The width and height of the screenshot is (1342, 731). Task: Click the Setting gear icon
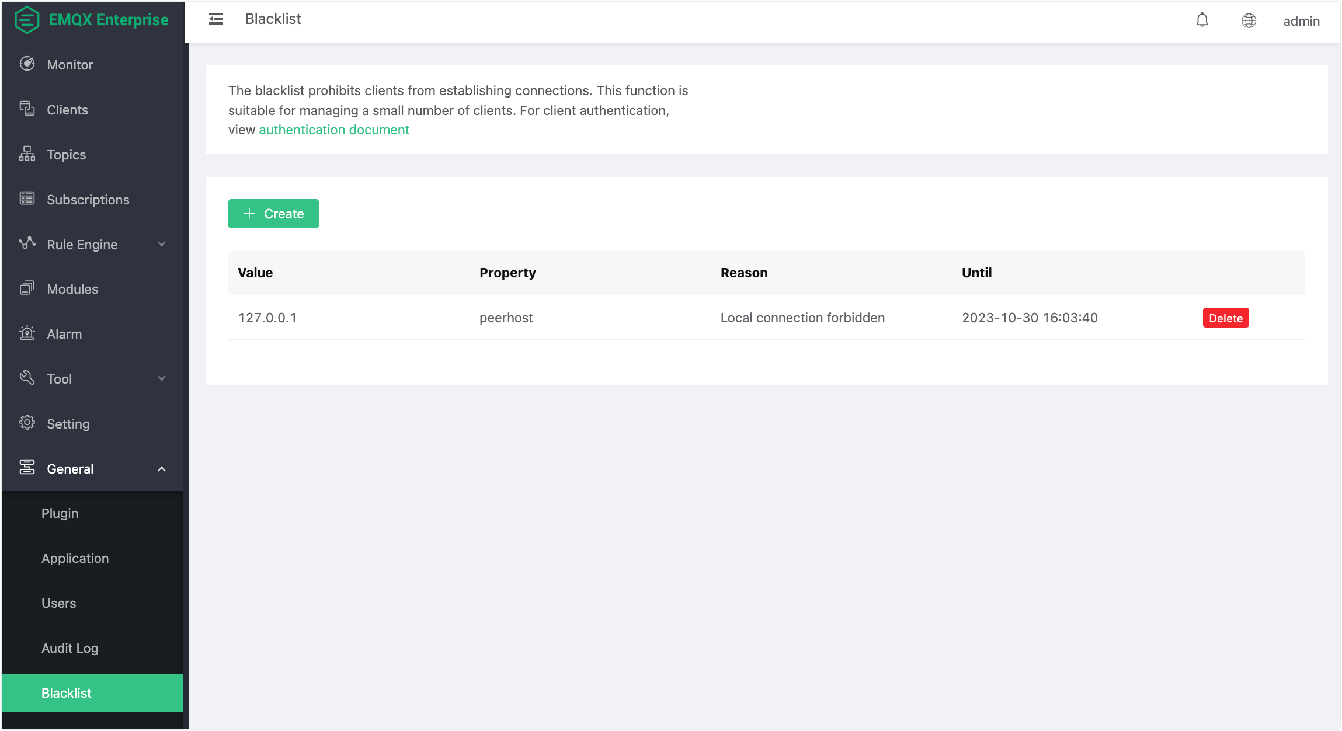point(27,423)
